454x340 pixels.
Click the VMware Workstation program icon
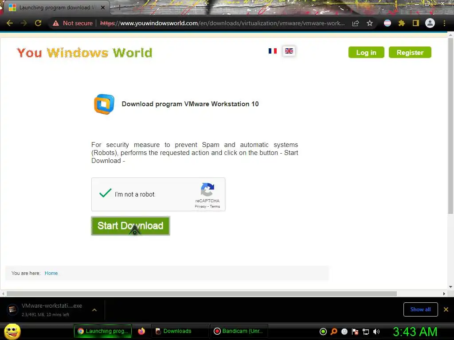pos(104,104)
